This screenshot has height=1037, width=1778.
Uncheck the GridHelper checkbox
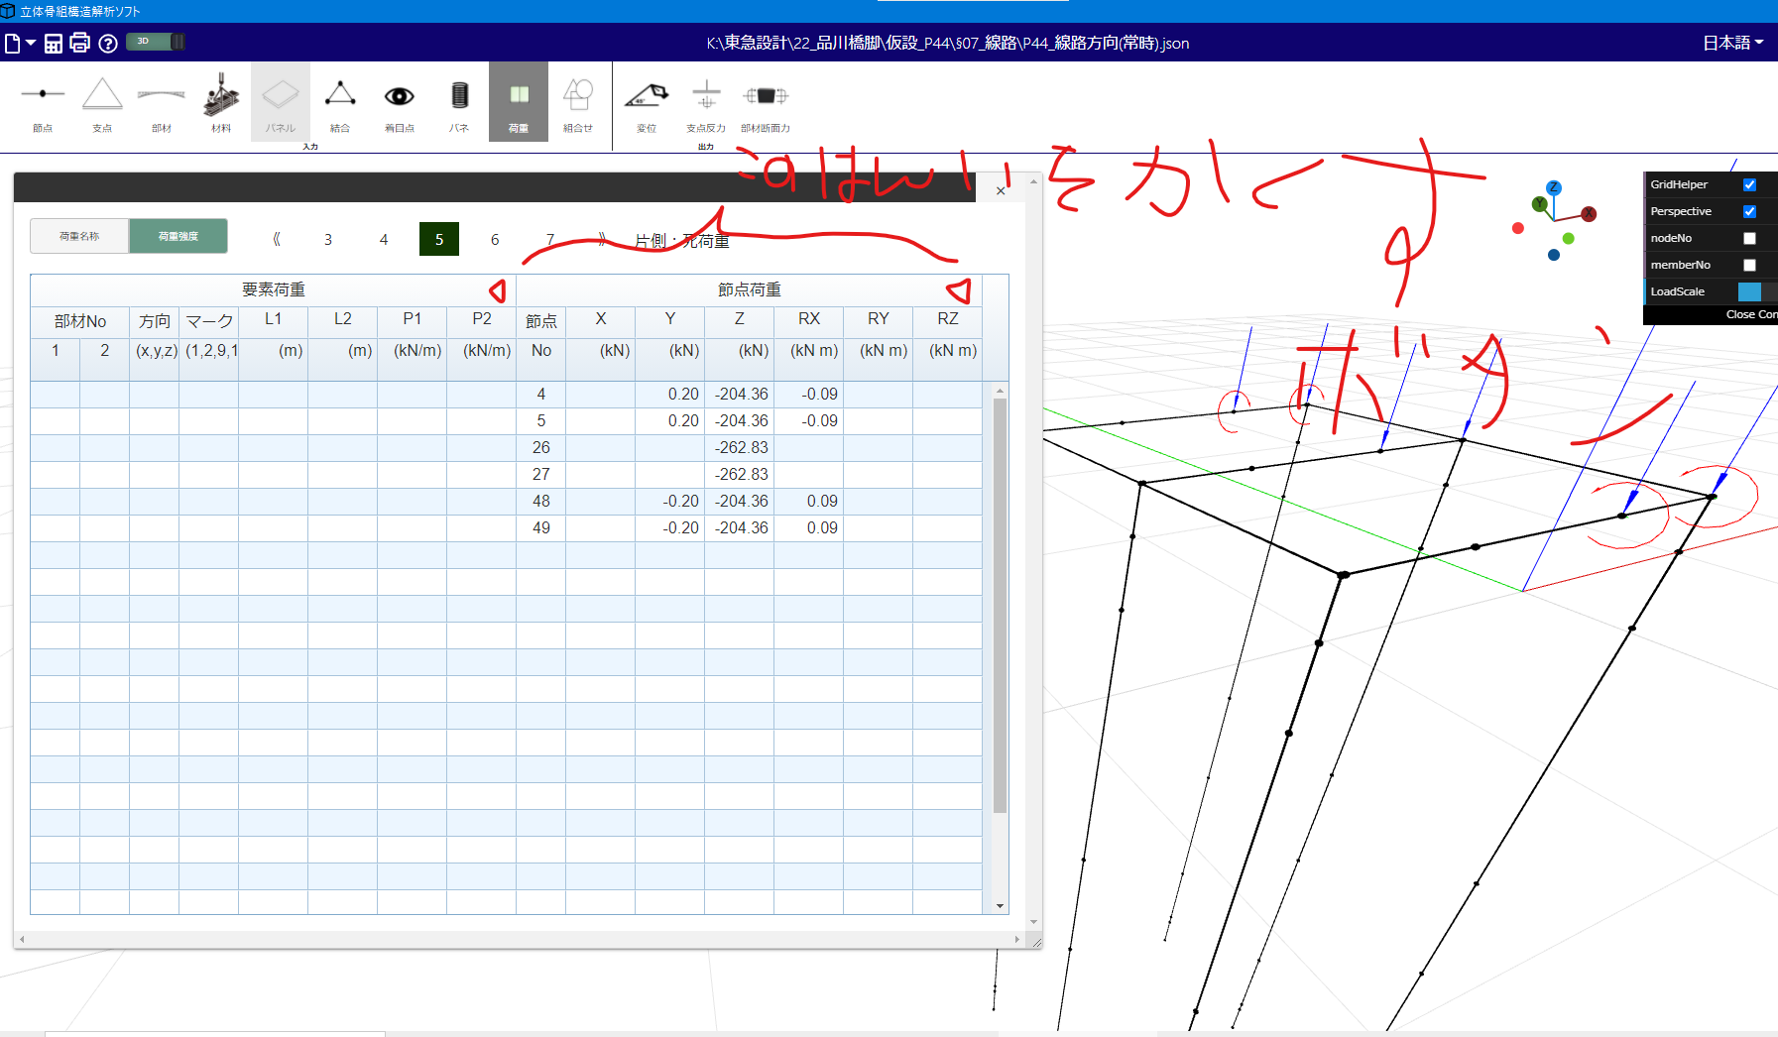click(1749, 184)
